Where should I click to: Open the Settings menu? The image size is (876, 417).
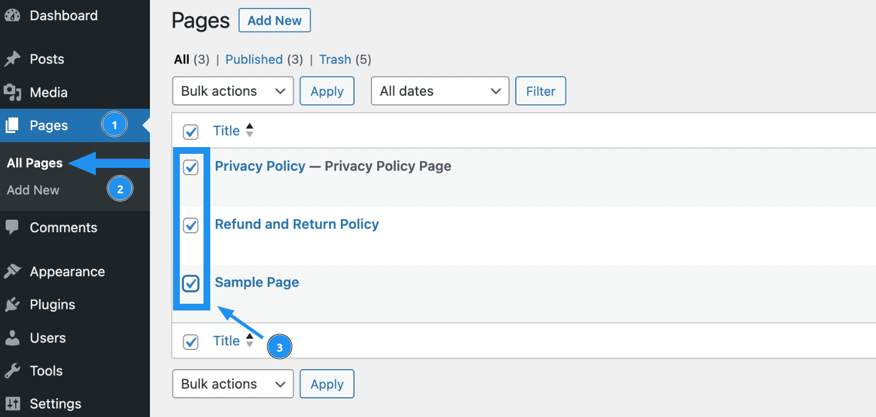click(75, 404)
